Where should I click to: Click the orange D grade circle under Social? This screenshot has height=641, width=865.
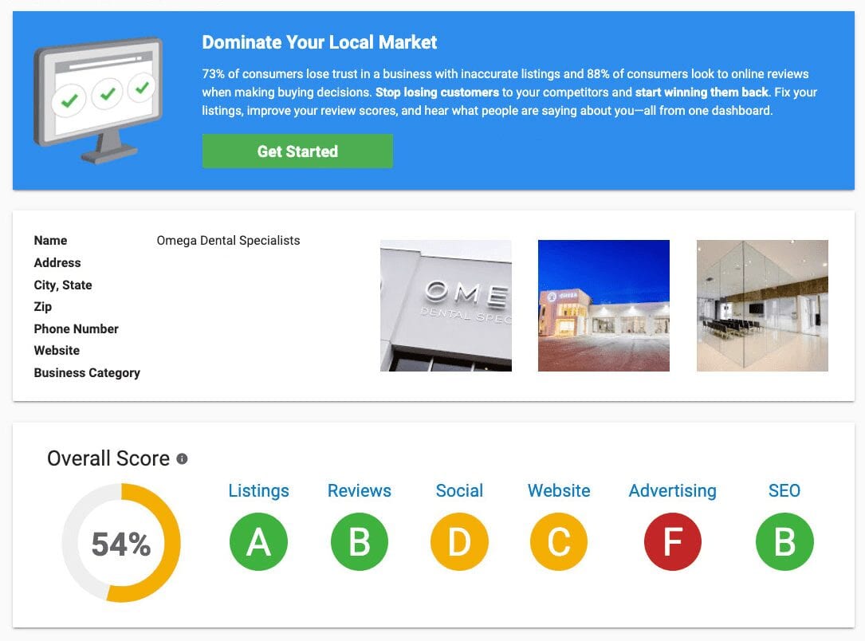coord(459,541)
